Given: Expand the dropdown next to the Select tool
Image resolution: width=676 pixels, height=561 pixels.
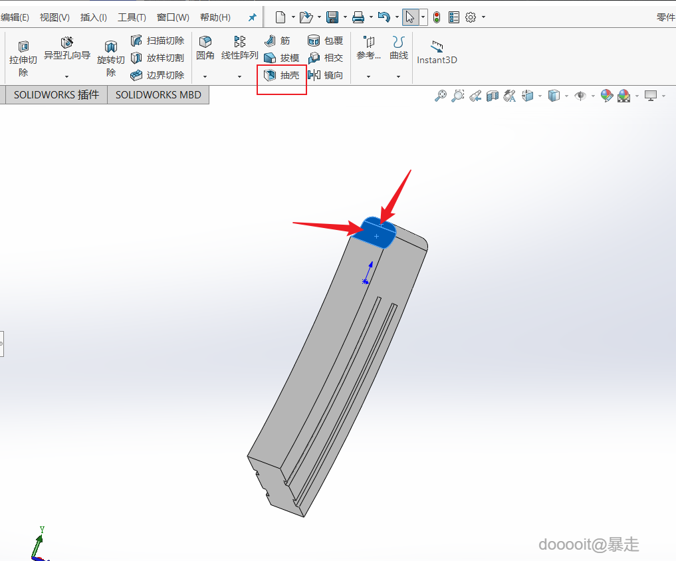Looking at the screenshot, I should (423, 17).
